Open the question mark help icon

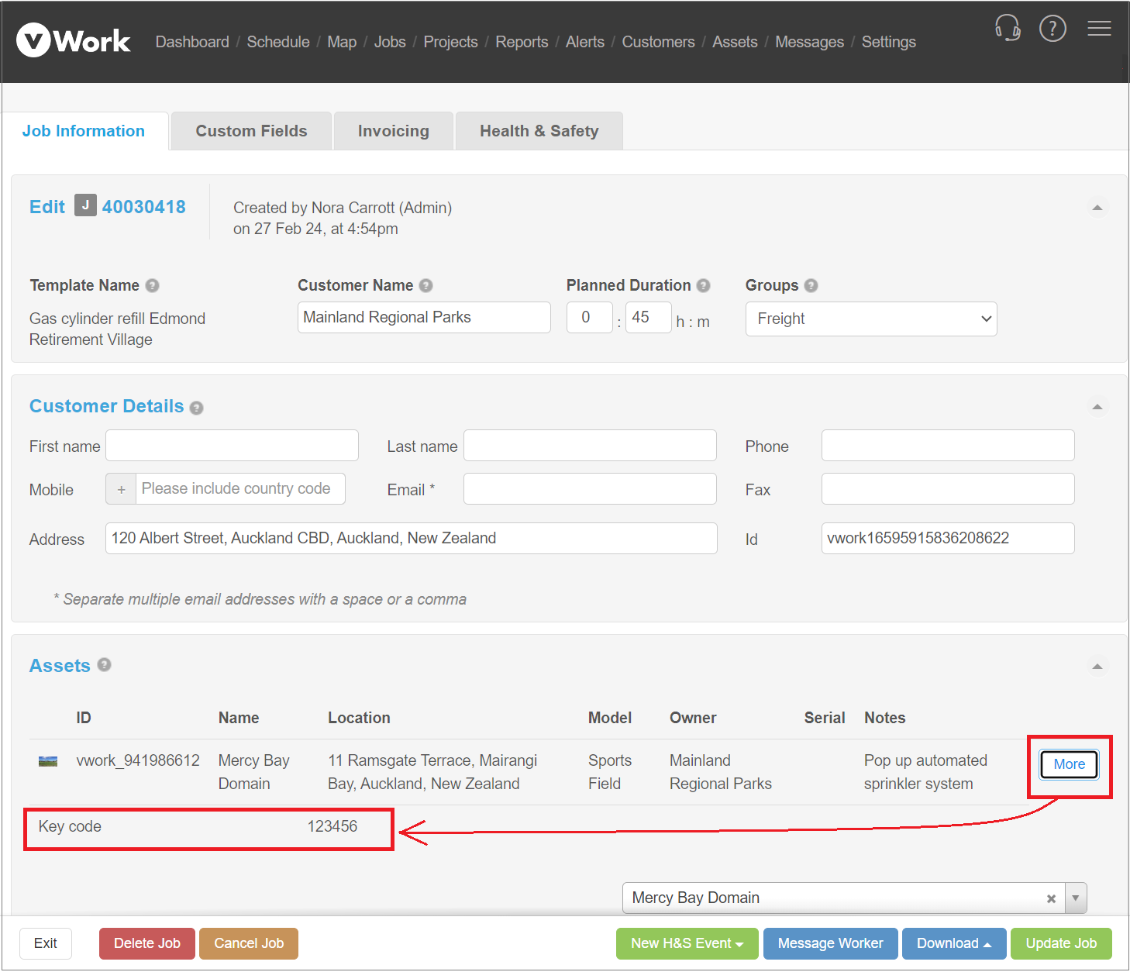[1053, 28]
